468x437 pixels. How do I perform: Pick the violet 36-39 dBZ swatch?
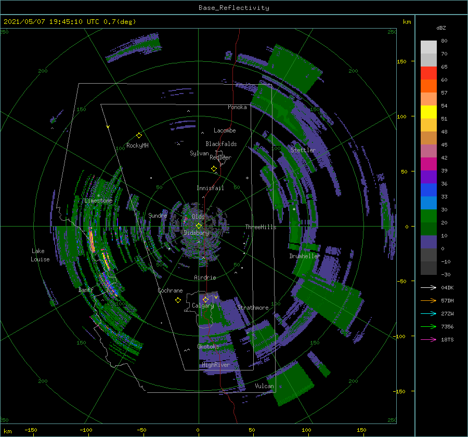click(x=428, y=177)
